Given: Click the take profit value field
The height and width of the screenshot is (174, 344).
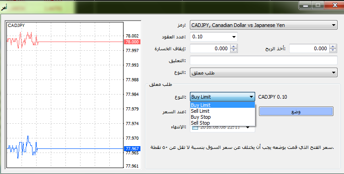Looking at the screenshot, I should 309,48.
